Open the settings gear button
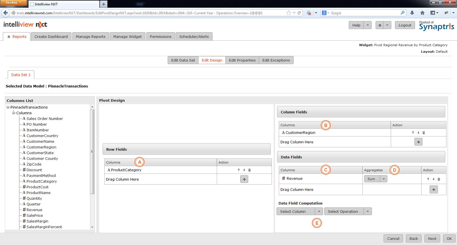Viewport: 457px width, 245px height. 380,25
